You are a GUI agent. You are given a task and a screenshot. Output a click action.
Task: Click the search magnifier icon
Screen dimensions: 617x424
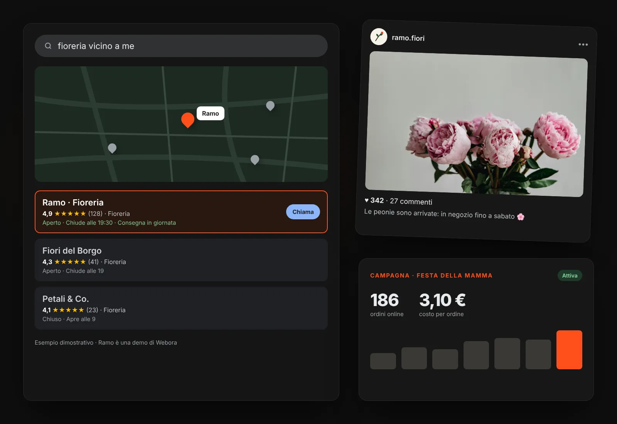48,46
